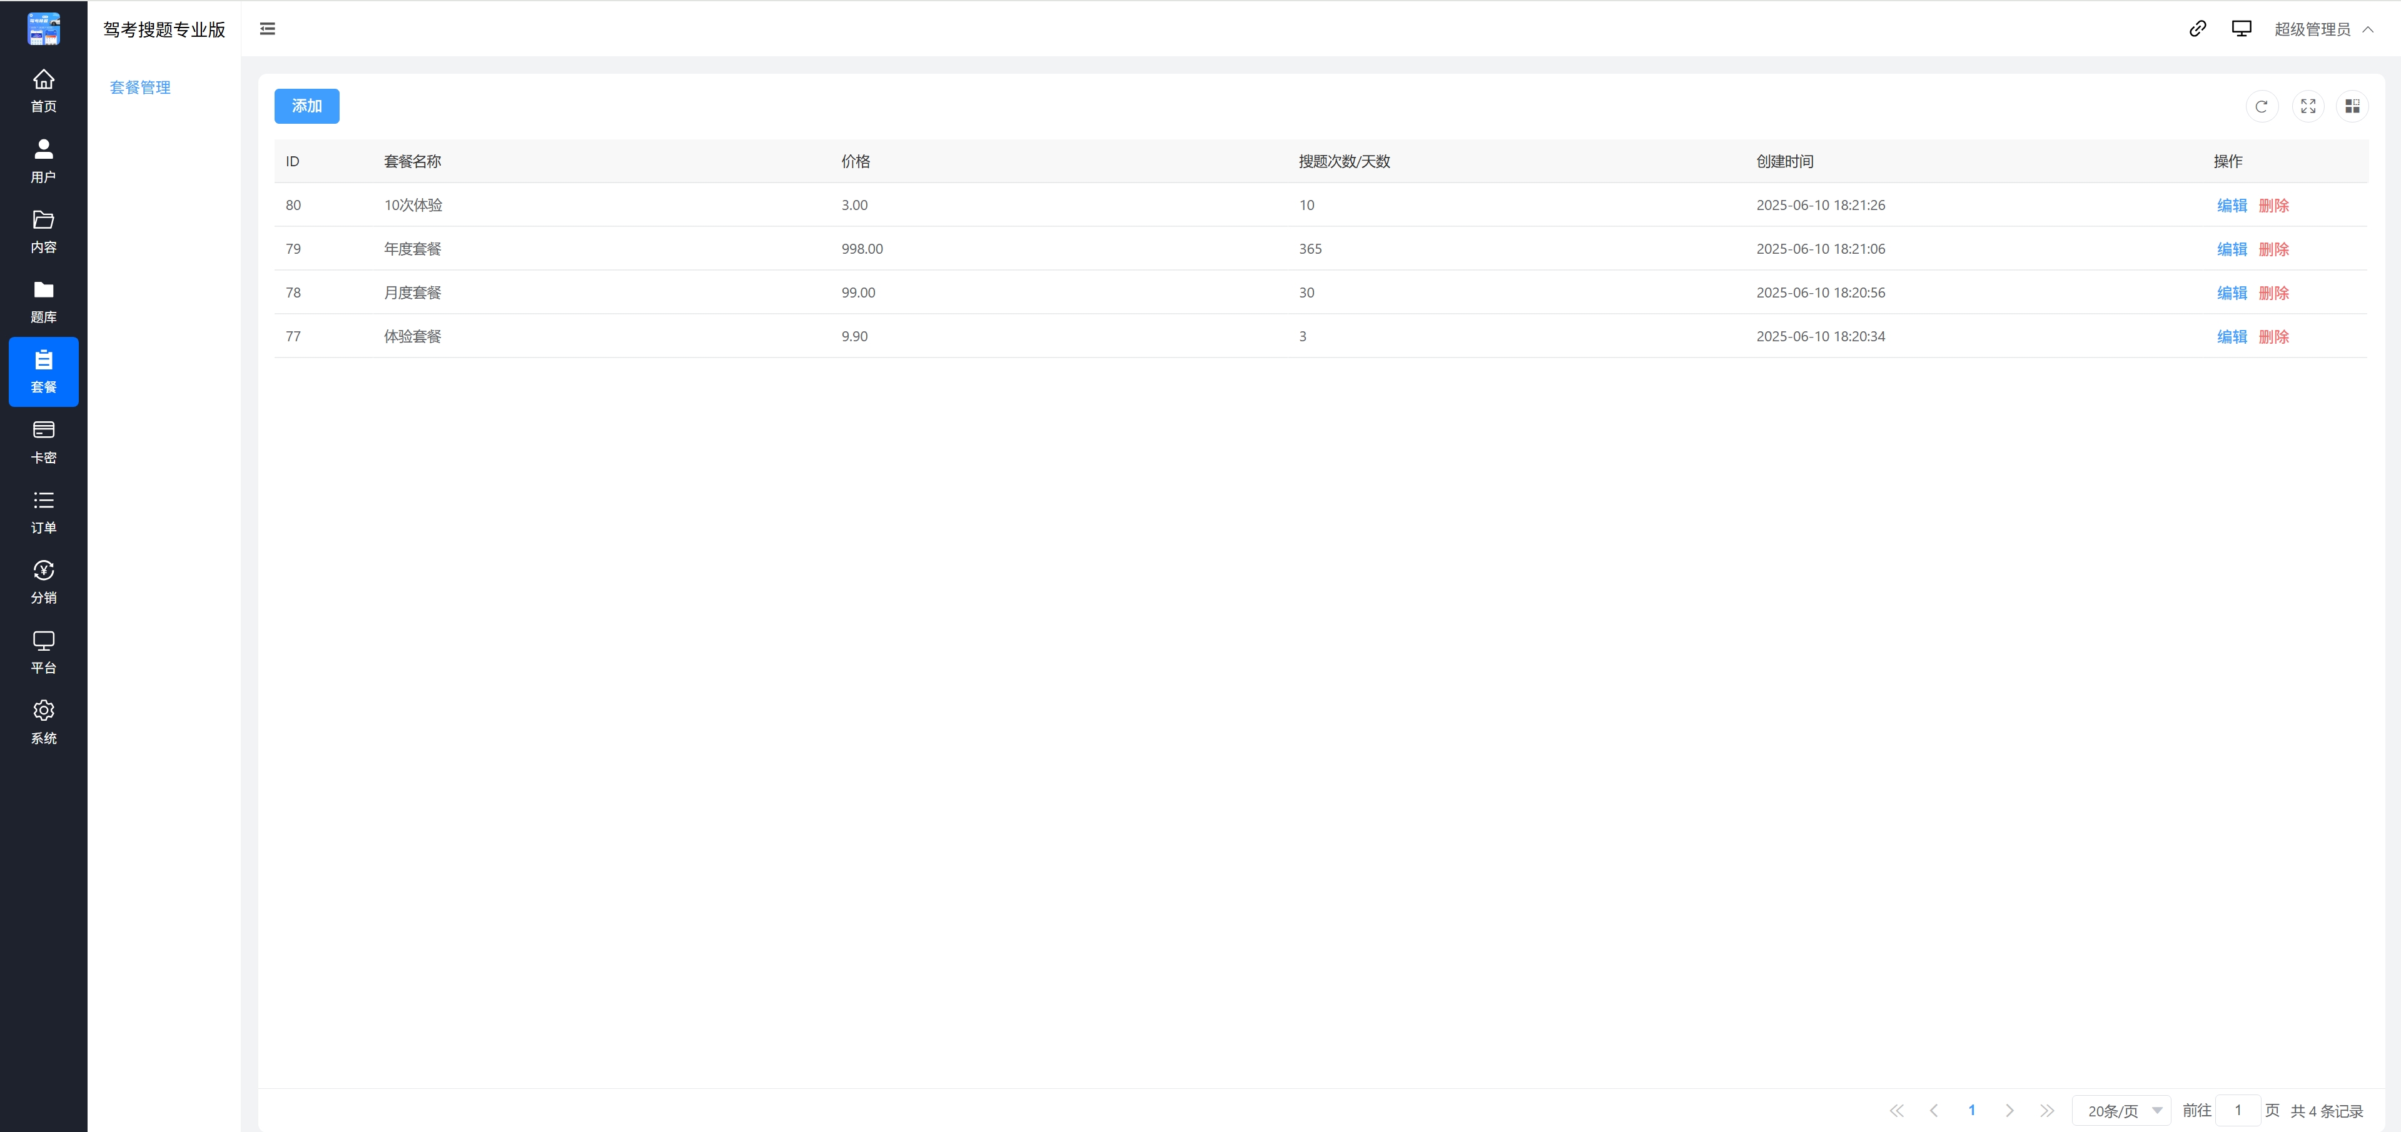Click the 添加 add button
The image size is (2401, 1132).
point(306,106)
